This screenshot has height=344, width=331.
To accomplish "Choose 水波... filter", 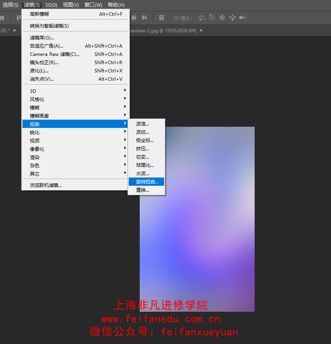I will pos(146,174).
